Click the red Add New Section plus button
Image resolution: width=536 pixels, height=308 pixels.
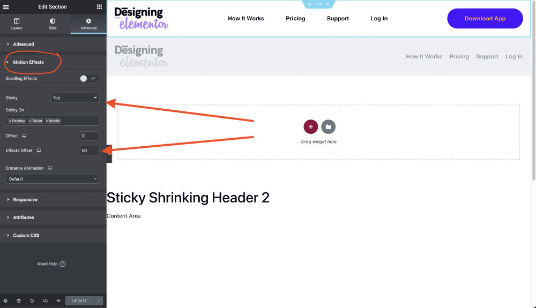[x=310, y=127]
